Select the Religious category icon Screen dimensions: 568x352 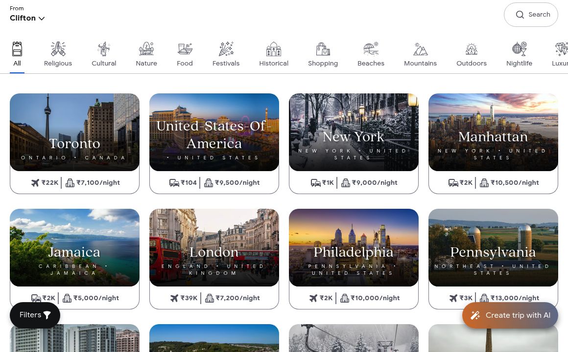58,49
